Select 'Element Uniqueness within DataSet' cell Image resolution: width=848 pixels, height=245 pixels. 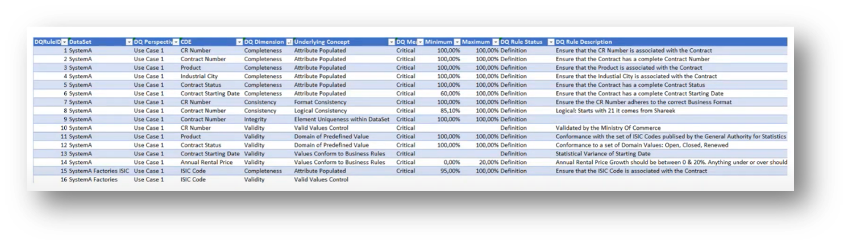(342, 119)
